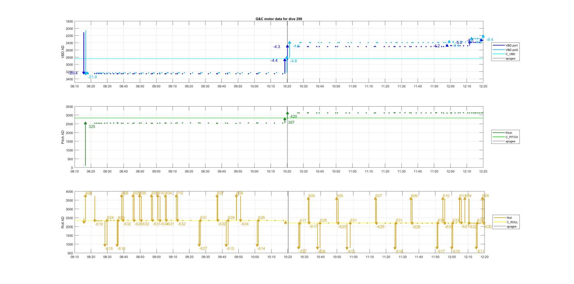Click the "600" annotation in the Roll plot
Screen dimensions: 574x284
click(x=312, y=196)
